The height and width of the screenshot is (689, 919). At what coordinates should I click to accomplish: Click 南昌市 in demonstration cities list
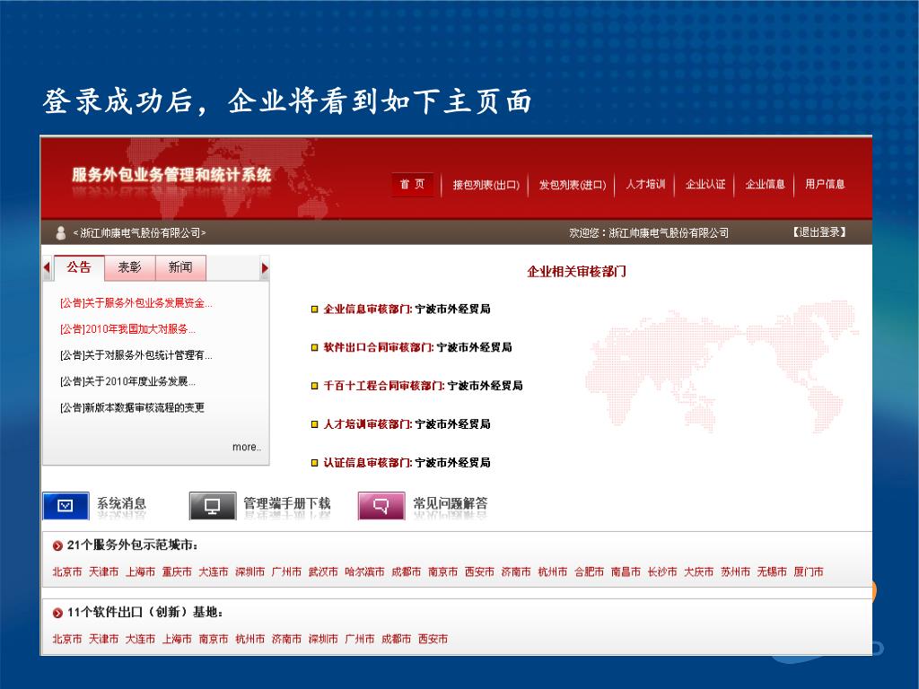[626, 571]
